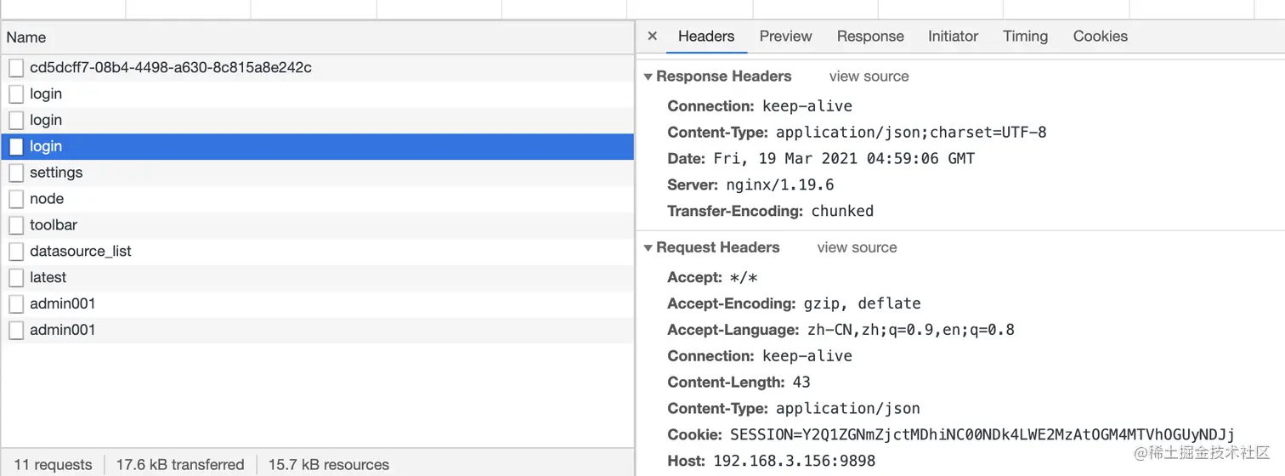Select the latest request
The image size is (1285, 476).
(317, 278)
